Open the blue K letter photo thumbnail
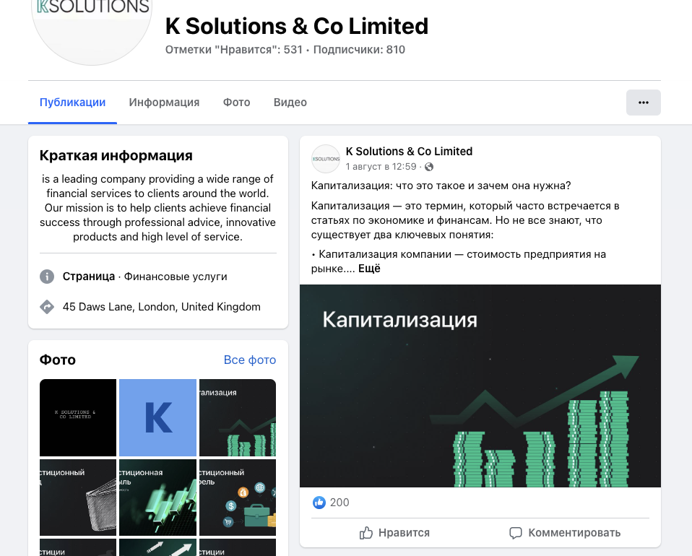 (x=157, y=417)
